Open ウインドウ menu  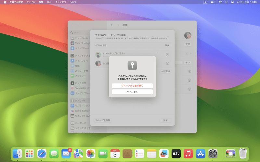click(x=61, y=2)
